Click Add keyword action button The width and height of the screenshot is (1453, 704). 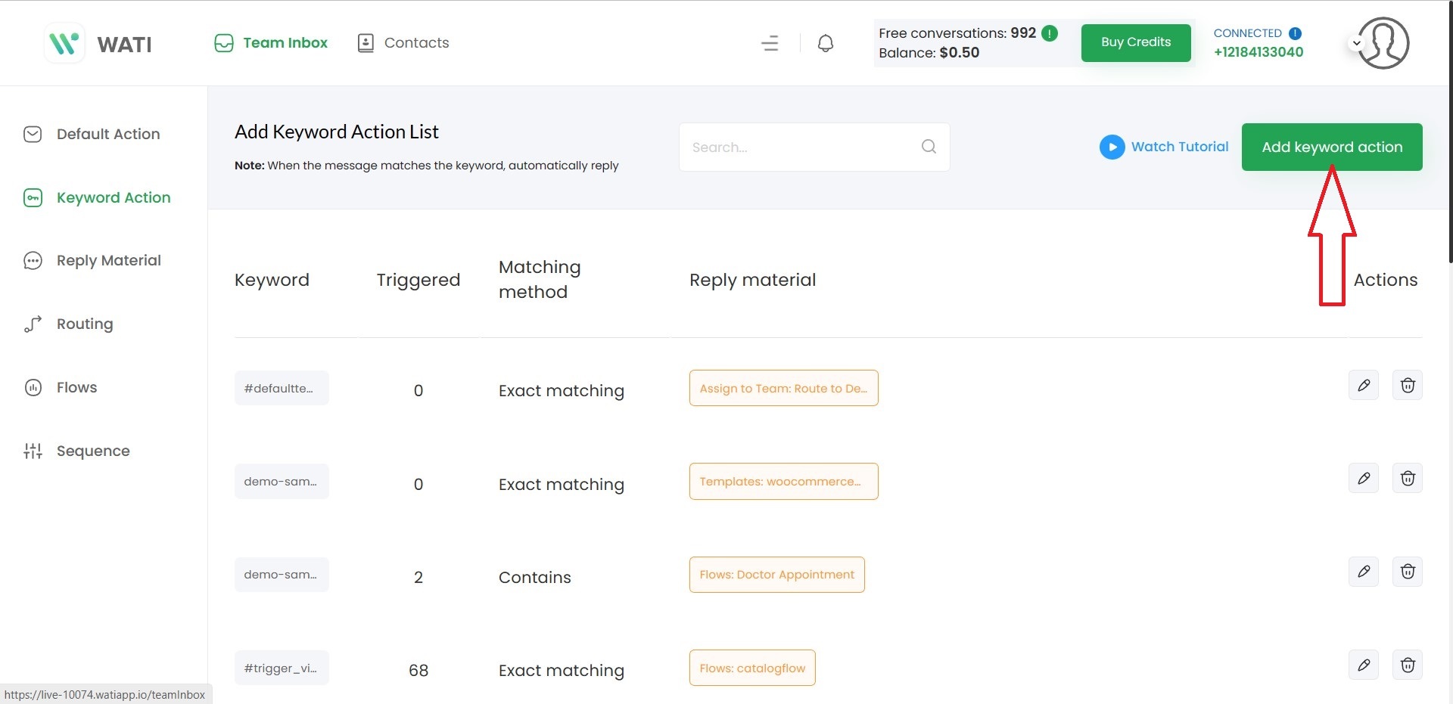[x=1331, y=147]
